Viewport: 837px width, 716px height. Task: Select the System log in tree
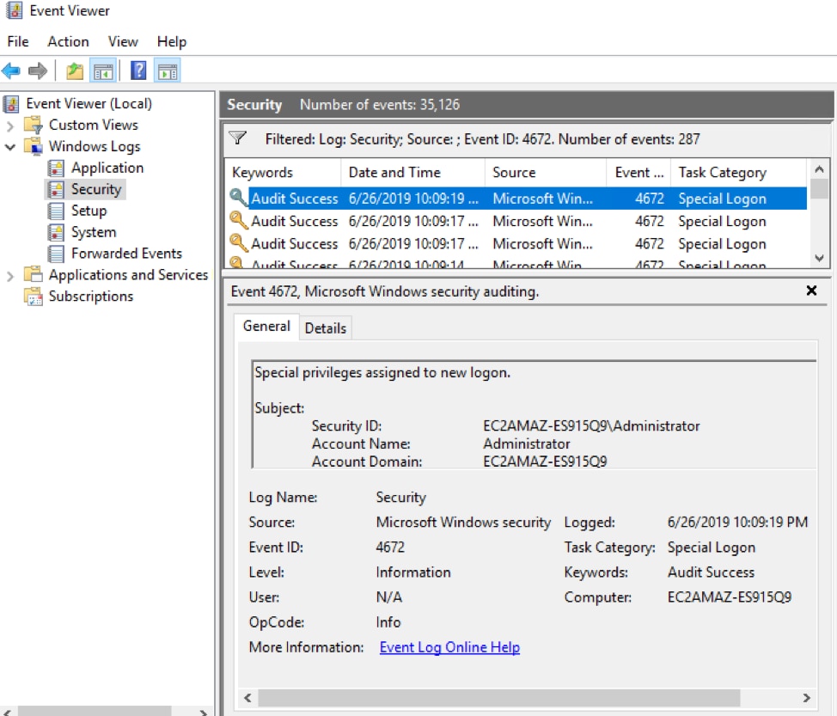tap(93, 232)
